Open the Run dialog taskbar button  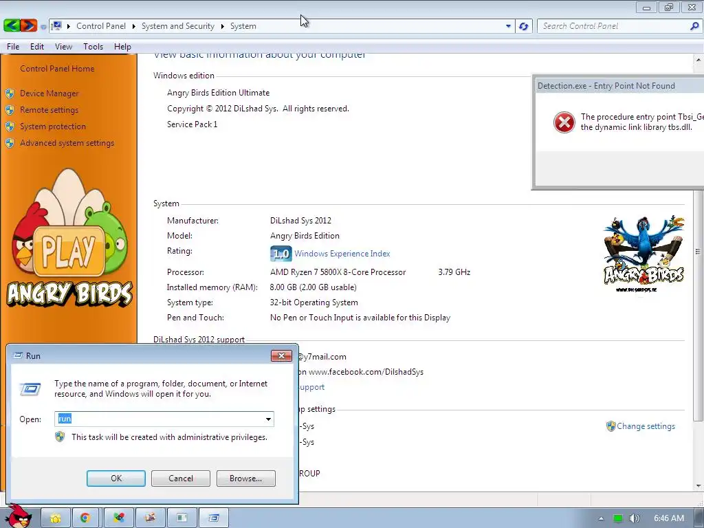pos(214,518)
